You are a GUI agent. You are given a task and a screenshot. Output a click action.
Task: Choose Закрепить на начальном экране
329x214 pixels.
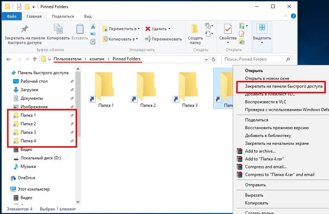tap(277, 143)
